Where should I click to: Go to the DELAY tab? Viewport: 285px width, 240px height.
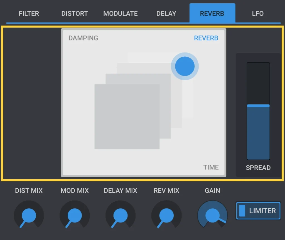[x=166, y=13]
